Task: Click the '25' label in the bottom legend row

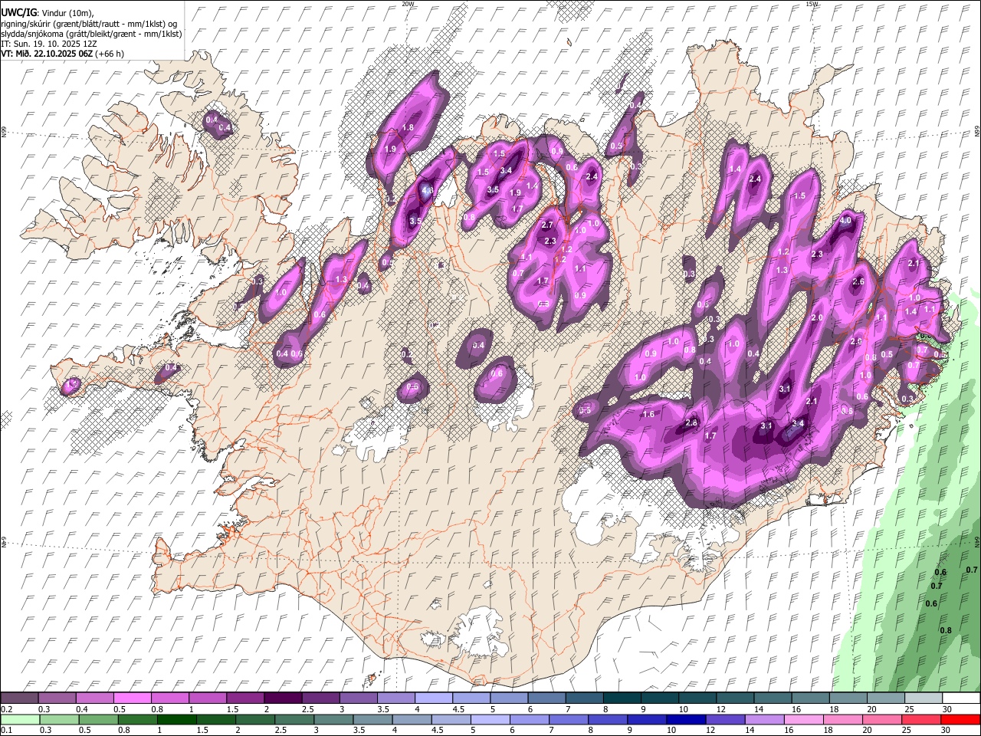Action: (x=907, y=731)
